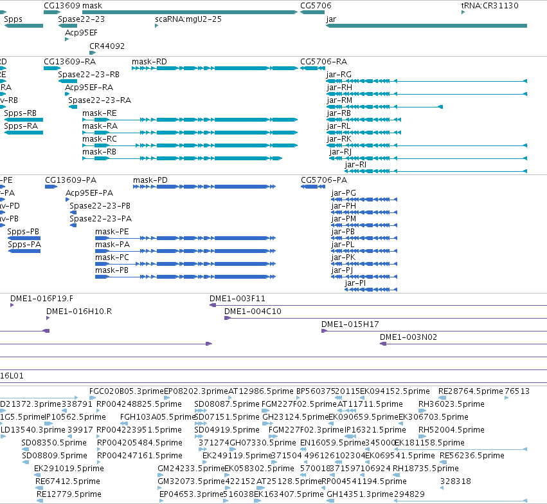Click the mask-PE protein feature
The image size is (547, 504).
pyautogui.click(x=185, y=238)
